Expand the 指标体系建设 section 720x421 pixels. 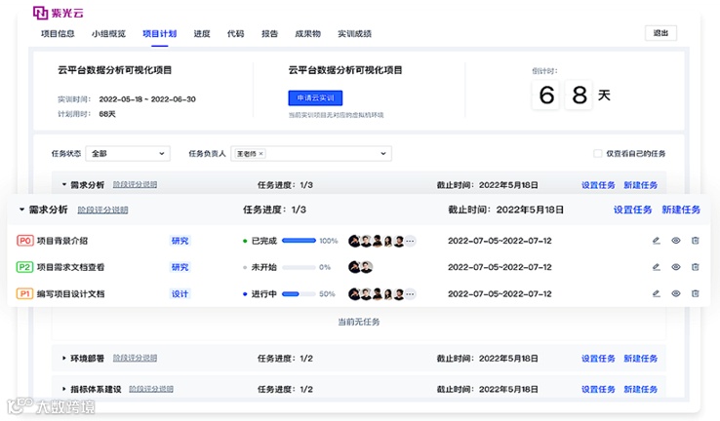(63, 389)
